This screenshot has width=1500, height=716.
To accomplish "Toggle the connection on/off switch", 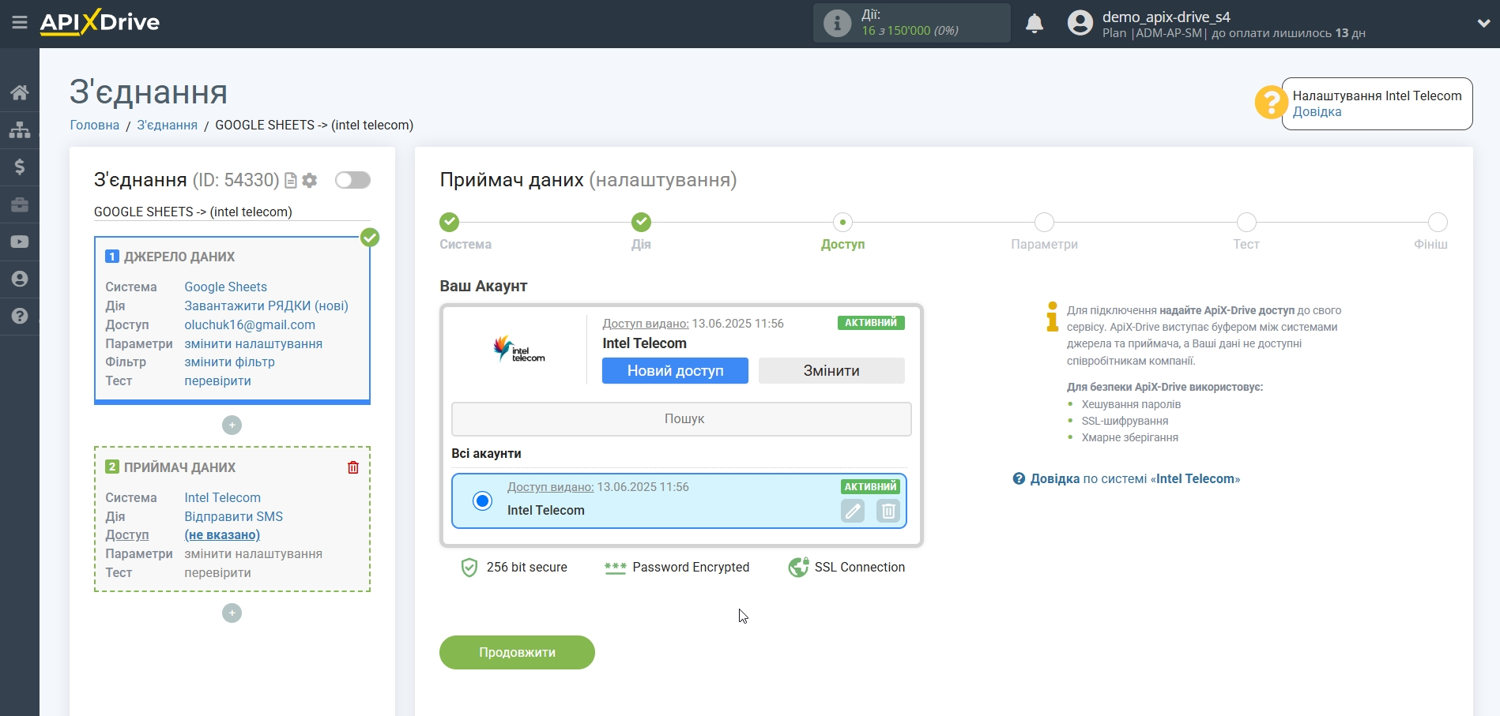I will click(352, 180).
